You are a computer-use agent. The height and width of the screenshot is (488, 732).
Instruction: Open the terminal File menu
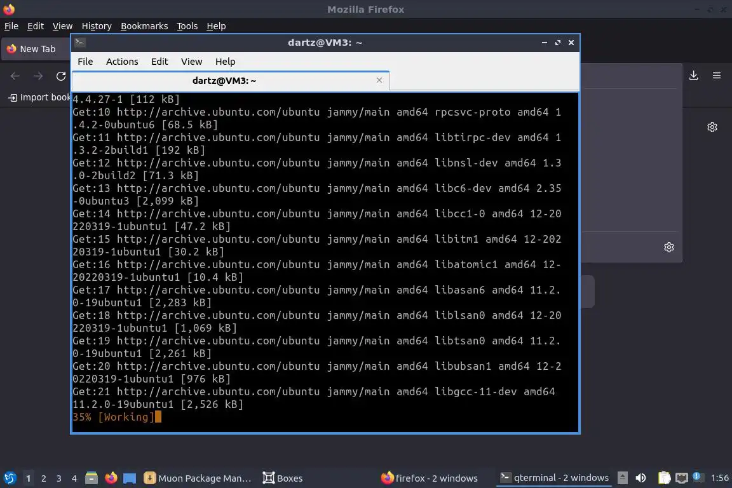pyautogui.click(x=85, y=62)
